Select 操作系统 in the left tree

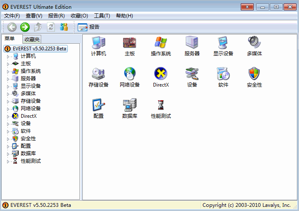pos(31,71)
